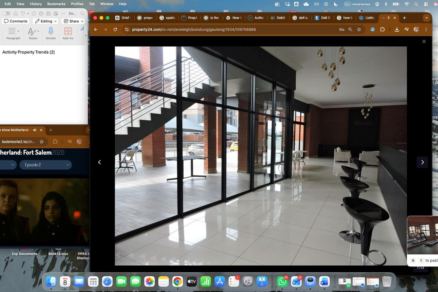438x292 pixels.
Task: Toggle the AutoSave switch in Word
Action: [6, 14]
